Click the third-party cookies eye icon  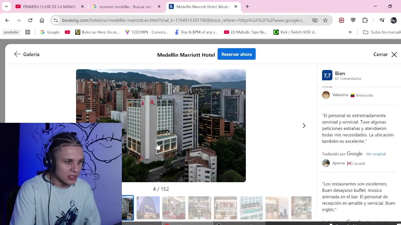[x=315, y=20]
